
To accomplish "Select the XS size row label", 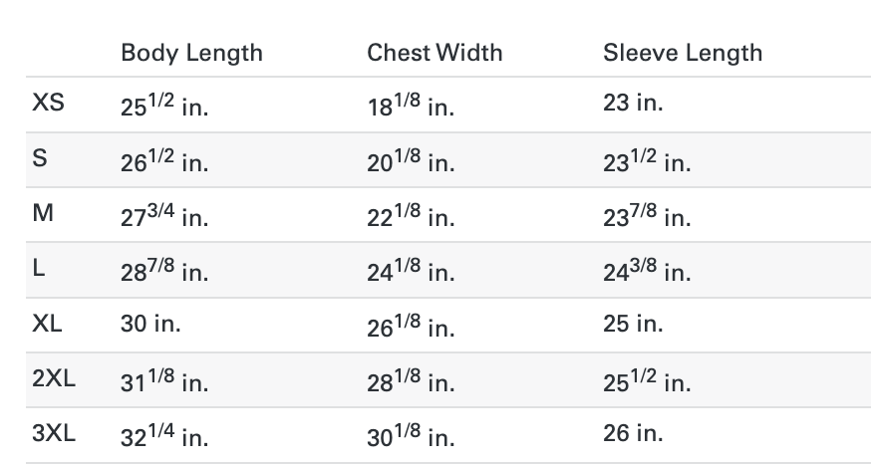I will tap(49, 103).
